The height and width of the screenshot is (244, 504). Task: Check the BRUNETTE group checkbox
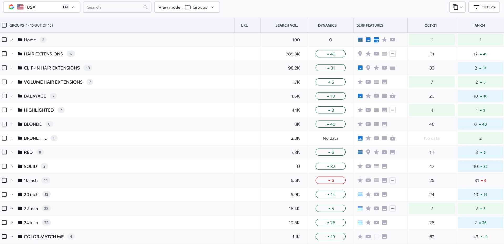point(4,138)
